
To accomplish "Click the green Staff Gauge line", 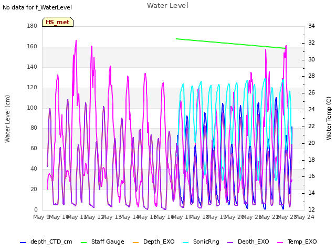I will [230, 44].
